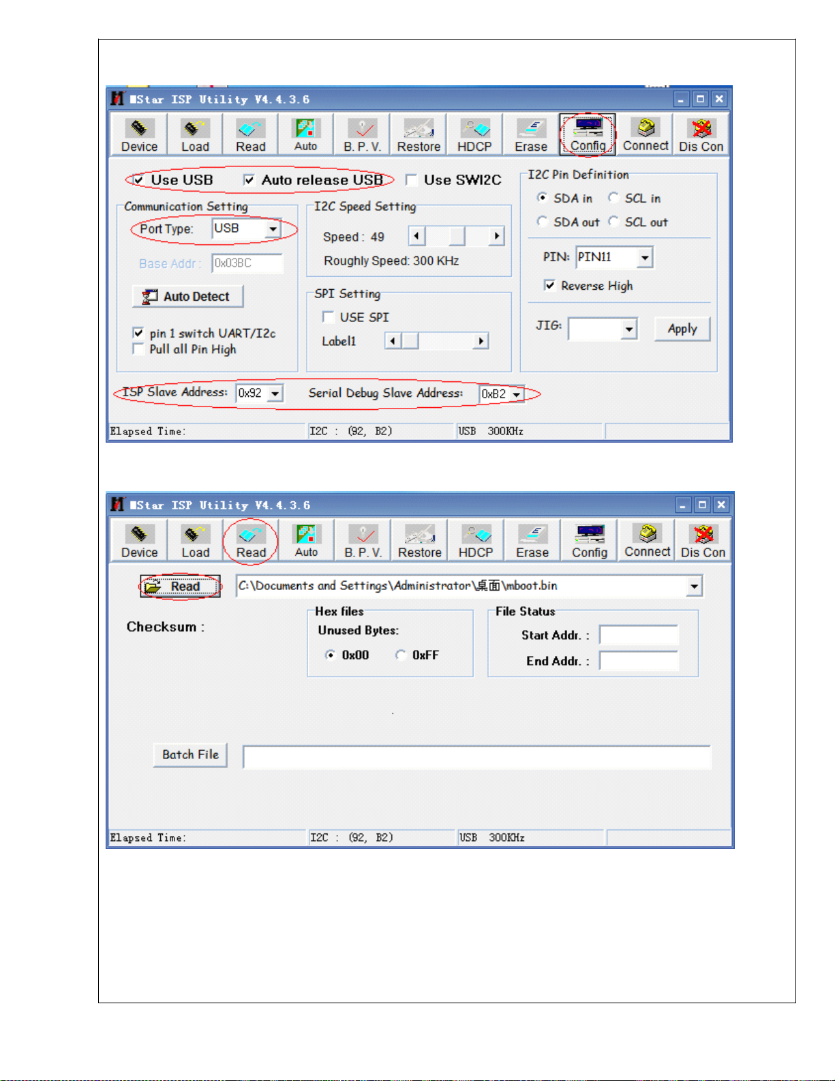Click the Batch File button
Screen dimensions: 835x1081
tap(190, 755)
